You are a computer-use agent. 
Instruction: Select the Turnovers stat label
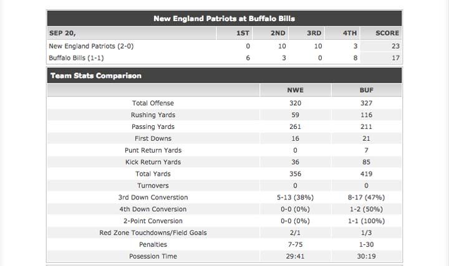(x=153, y=186)
